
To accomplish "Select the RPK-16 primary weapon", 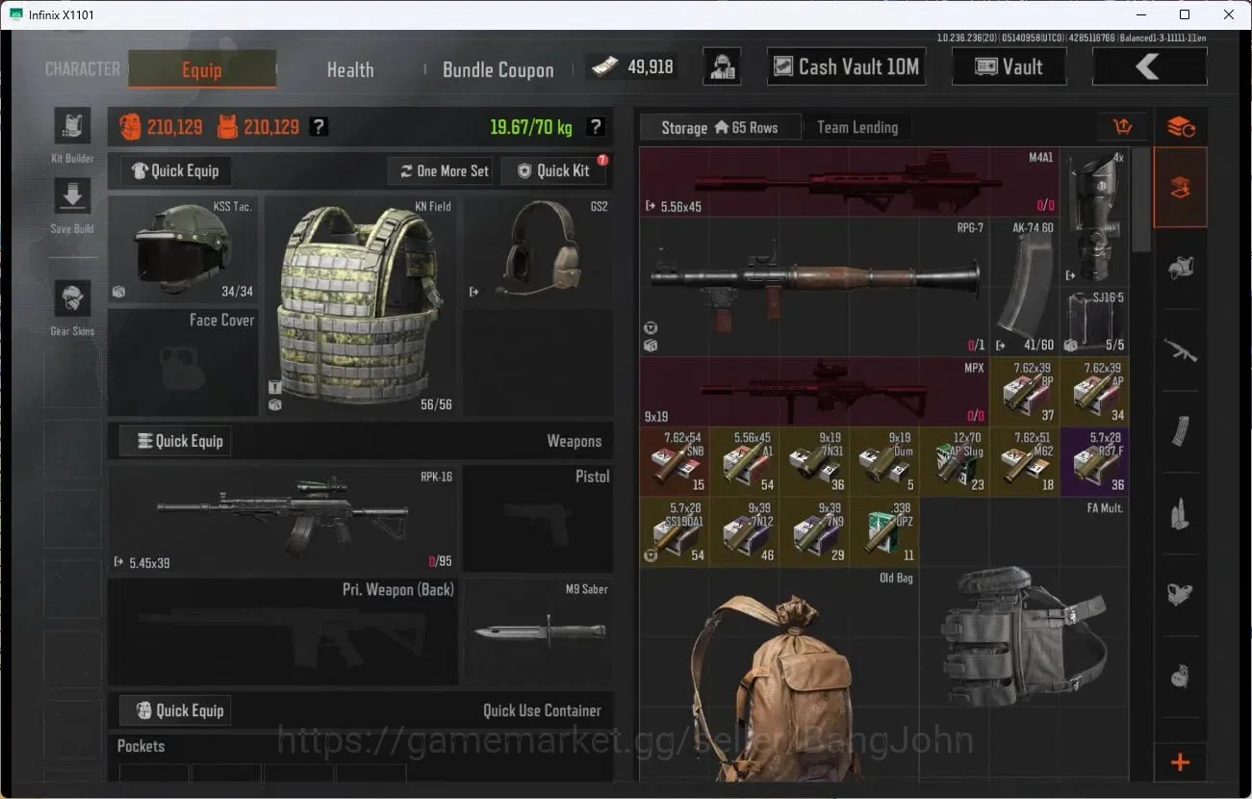I will pyautogui.click(x=283, y=519).
